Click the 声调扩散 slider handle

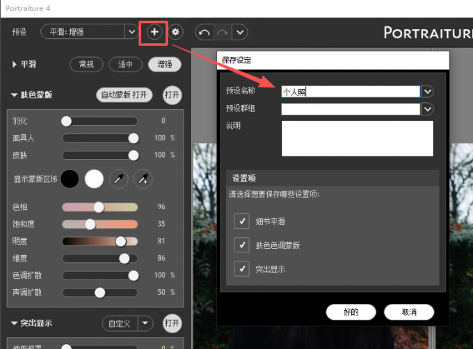tap(100, 293)
